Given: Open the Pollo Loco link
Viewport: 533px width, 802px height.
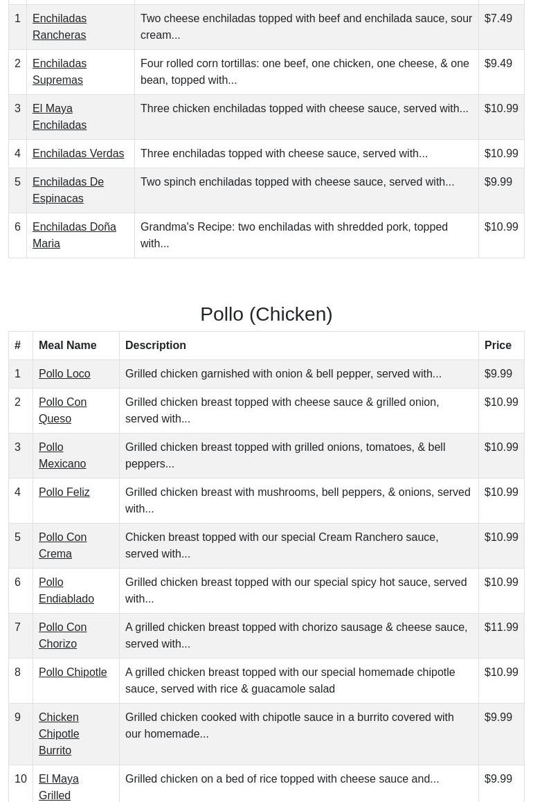Looking at the screenshot, I should (64, 373).
